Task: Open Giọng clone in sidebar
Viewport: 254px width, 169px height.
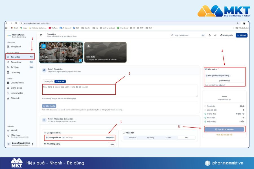Action: coord(20,88)
